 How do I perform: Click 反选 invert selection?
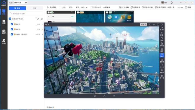tap(71, 7)
